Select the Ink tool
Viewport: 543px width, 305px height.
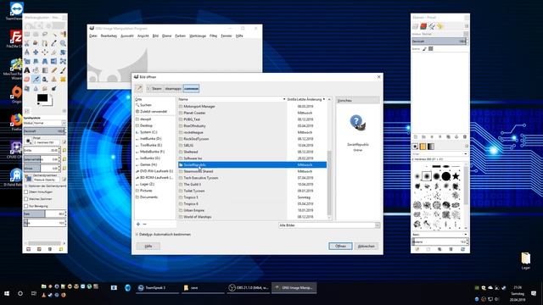click(x=45, y=79)
